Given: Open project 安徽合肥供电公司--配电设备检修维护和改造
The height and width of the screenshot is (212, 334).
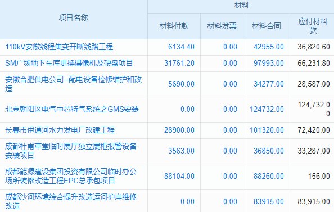Looking at the screenshot, I should click(74, 84).
